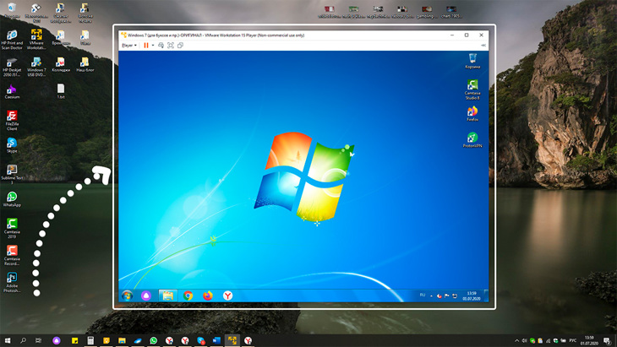Collapse the VMware toolbar with the chevrons
The width and height of the screenshot is (617, 347).
[483, 46]
